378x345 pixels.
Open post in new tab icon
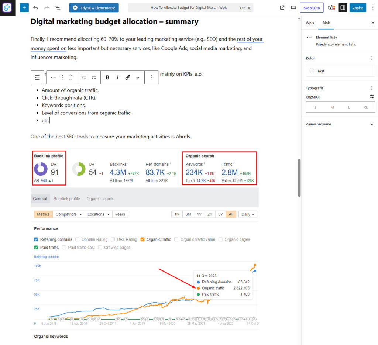pyautogui.click(x=282, y=7)
